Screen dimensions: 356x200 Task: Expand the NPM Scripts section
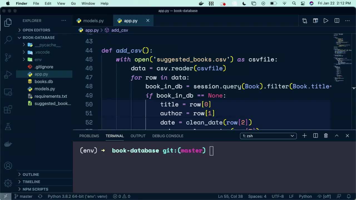tap(35, 189)
